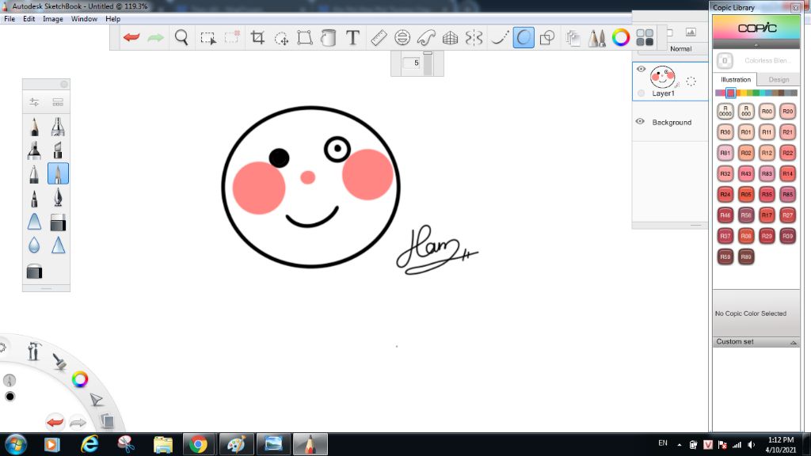Image resolution: width=811 pixels, height=456 pixels.
Task: Toggle the highlighted Predictive Stroke tool
Action: tap(524, 38)
